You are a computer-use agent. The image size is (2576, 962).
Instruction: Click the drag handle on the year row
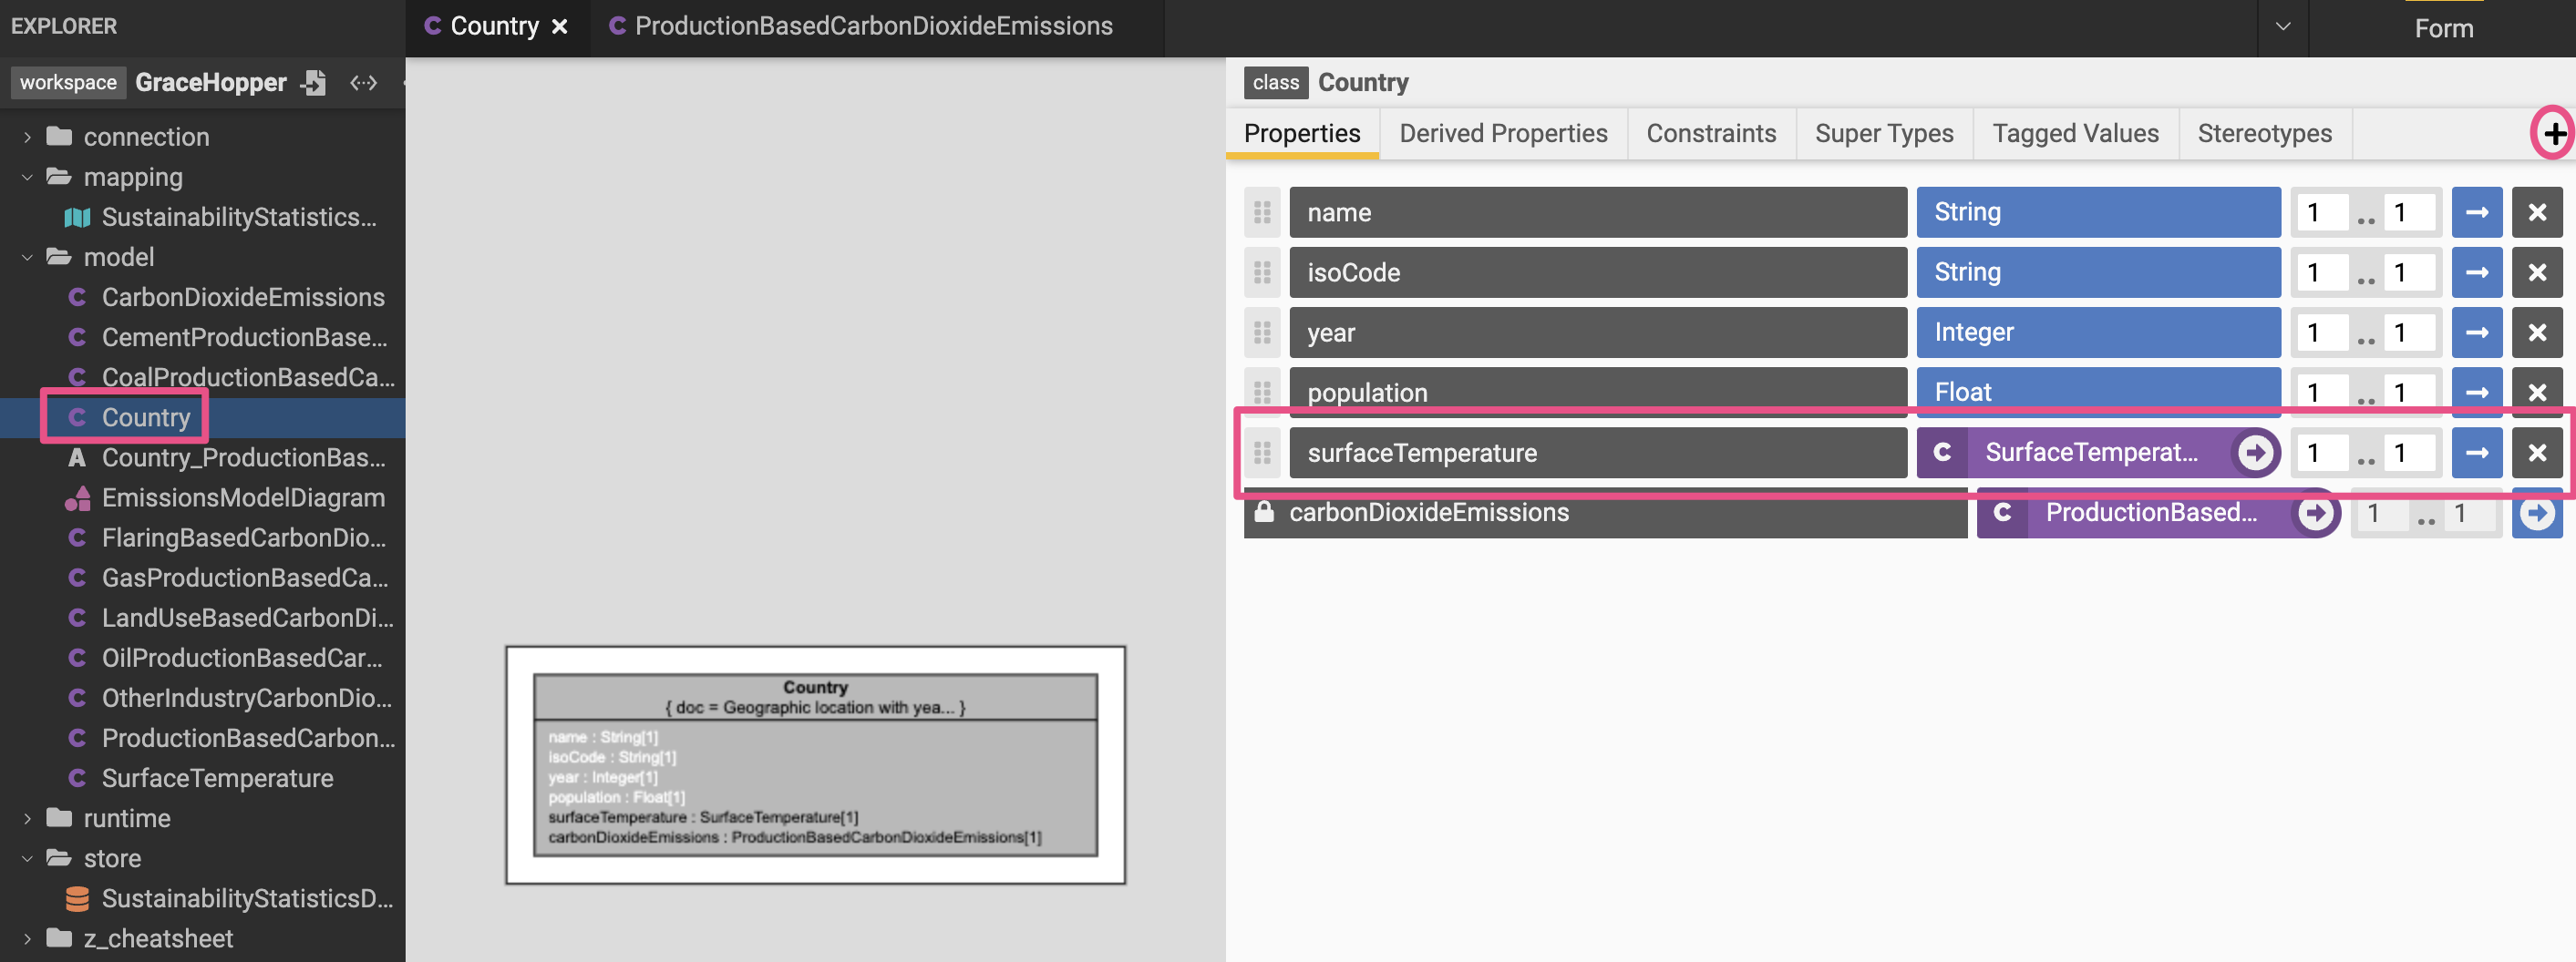pyautogui.click(x=1262, y=332)
